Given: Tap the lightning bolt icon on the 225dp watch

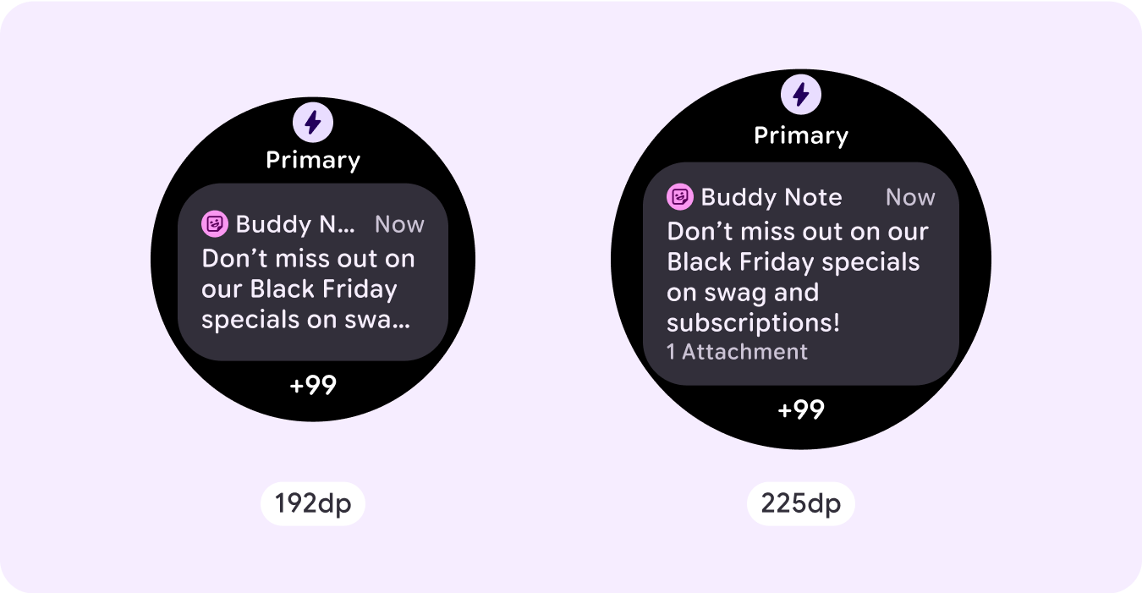Looking at the screenshot, I should click(x=801, y=95).
